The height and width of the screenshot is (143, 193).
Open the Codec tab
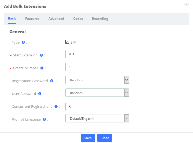pyautogui.click(x=78, y=19)
